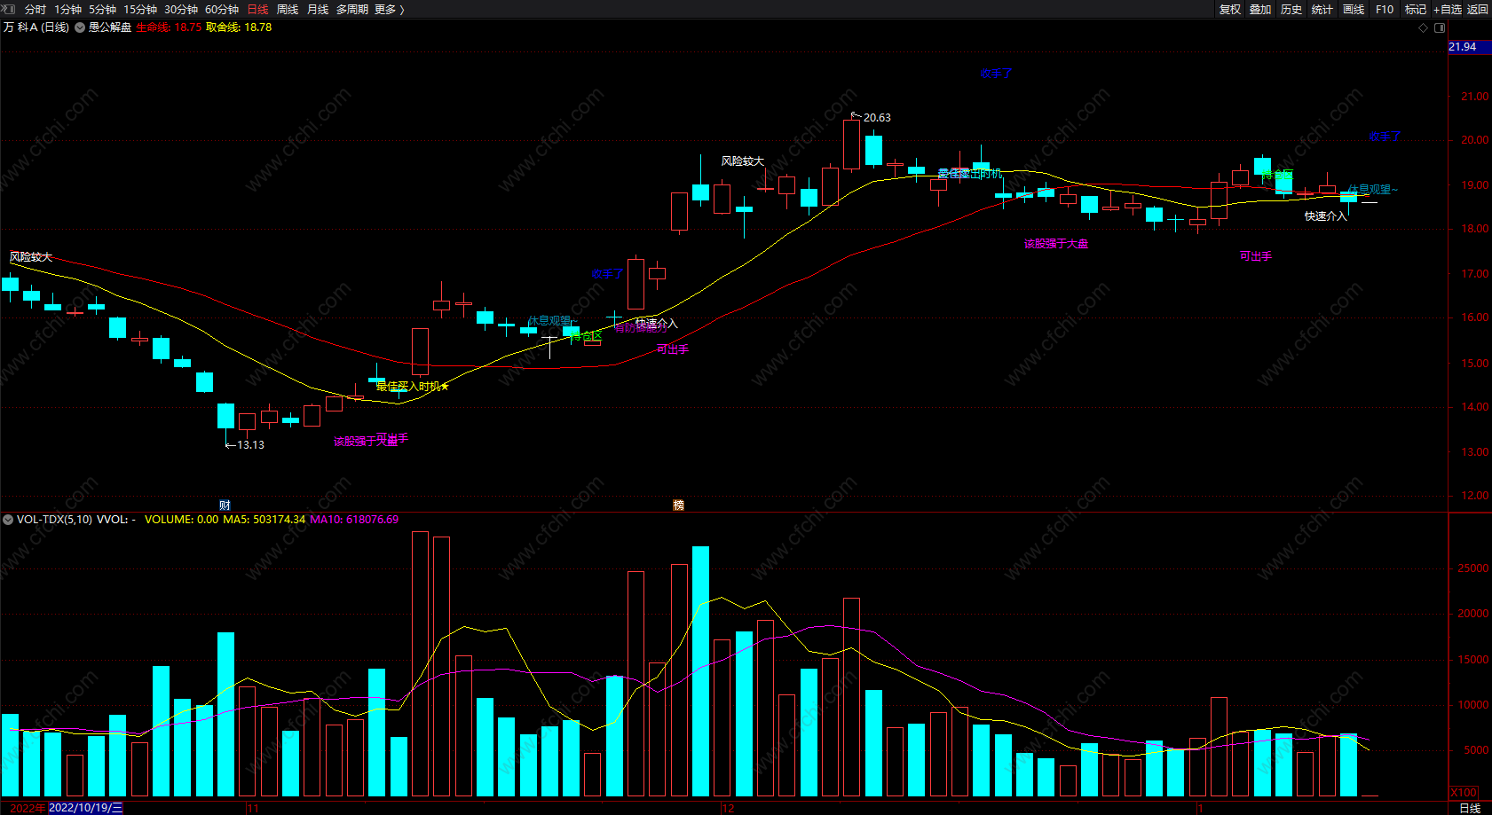The width and height of the screenshot is (1492, 815).
Task: Select the 1分钟 period tab
Action: point(67,9)
